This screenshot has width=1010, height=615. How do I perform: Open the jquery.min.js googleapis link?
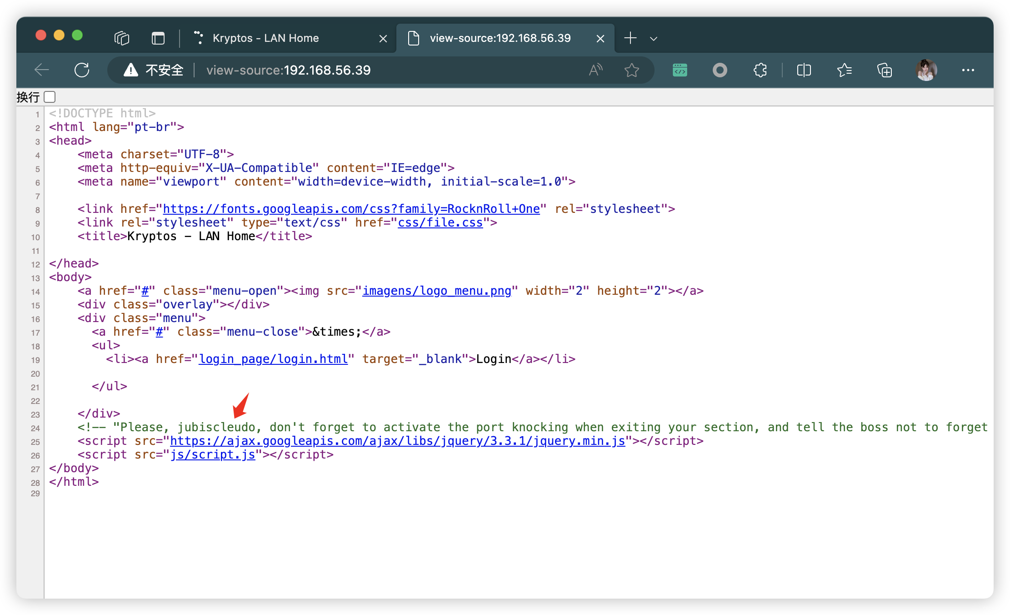tap(398, 441)
